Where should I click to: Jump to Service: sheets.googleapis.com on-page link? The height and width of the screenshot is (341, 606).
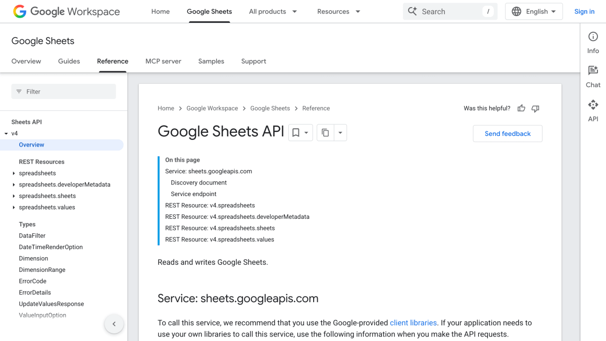209,171
